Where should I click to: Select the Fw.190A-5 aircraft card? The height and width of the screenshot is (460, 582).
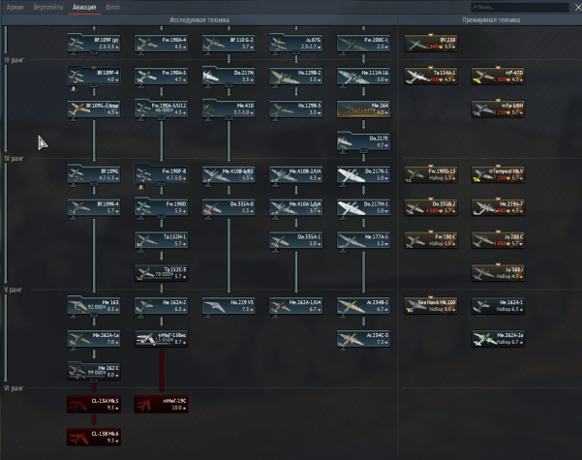coord(161,76)
